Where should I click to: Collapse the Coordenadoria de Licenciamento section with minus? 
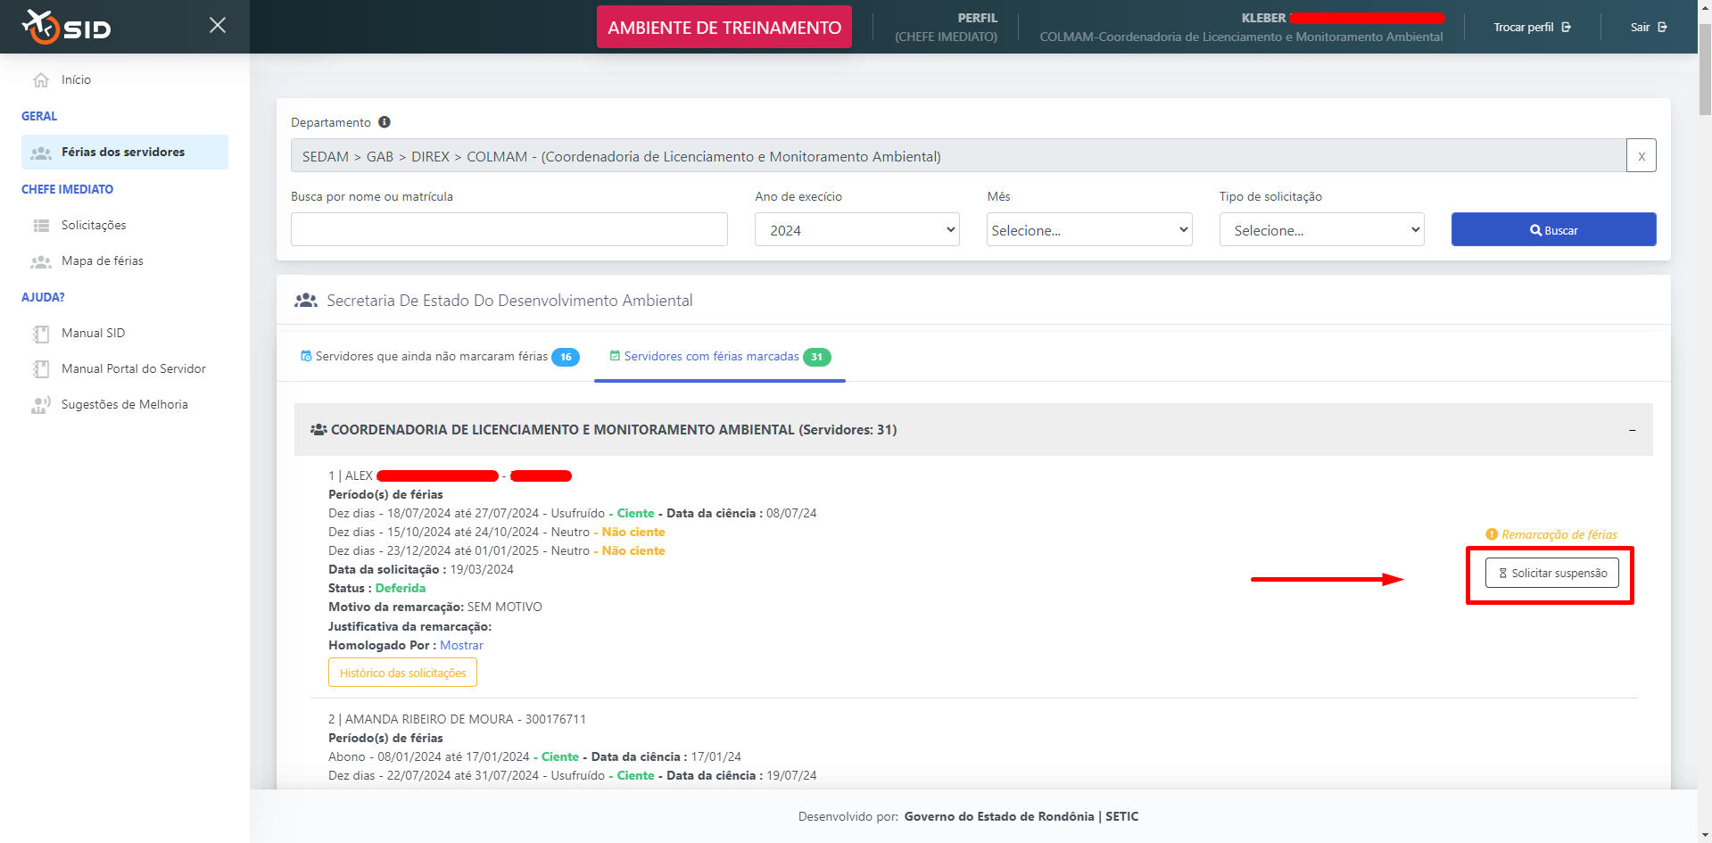[1632, 430]
